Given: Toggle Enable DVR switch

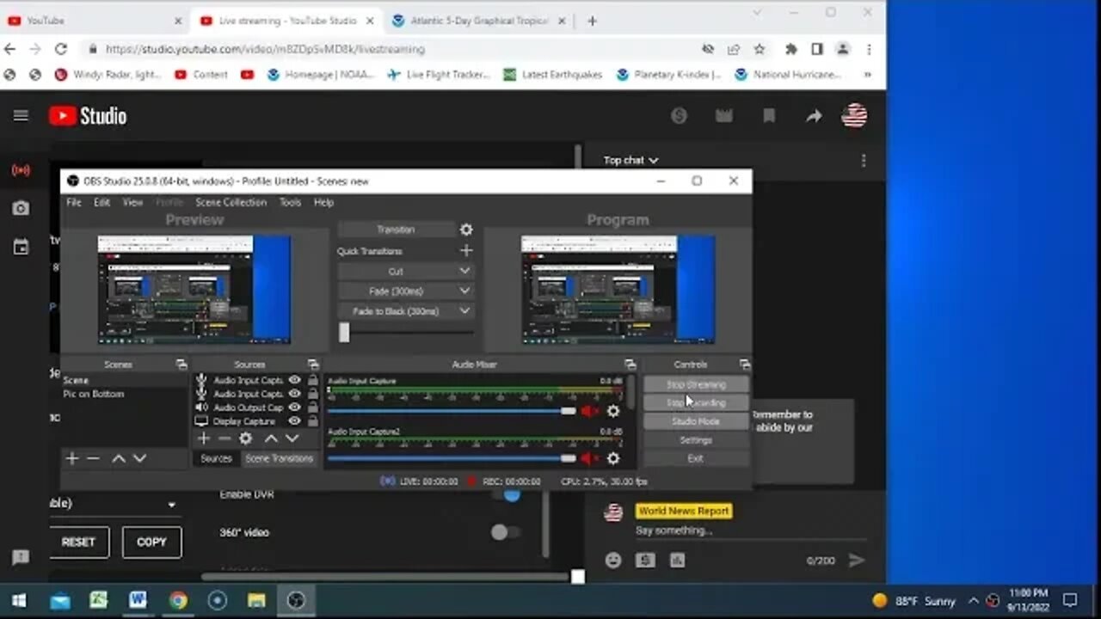Looking at the screenshot, I should [507, 494].
